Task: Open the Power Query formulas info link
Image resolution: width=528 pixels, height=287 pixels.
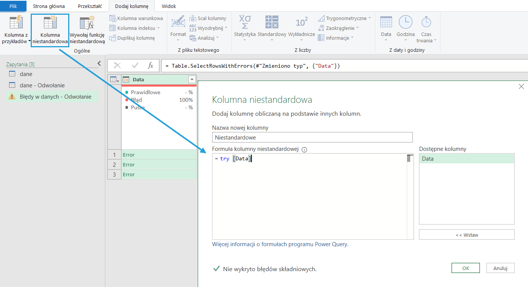Action: pyautogui.click(x=280, y=244)
